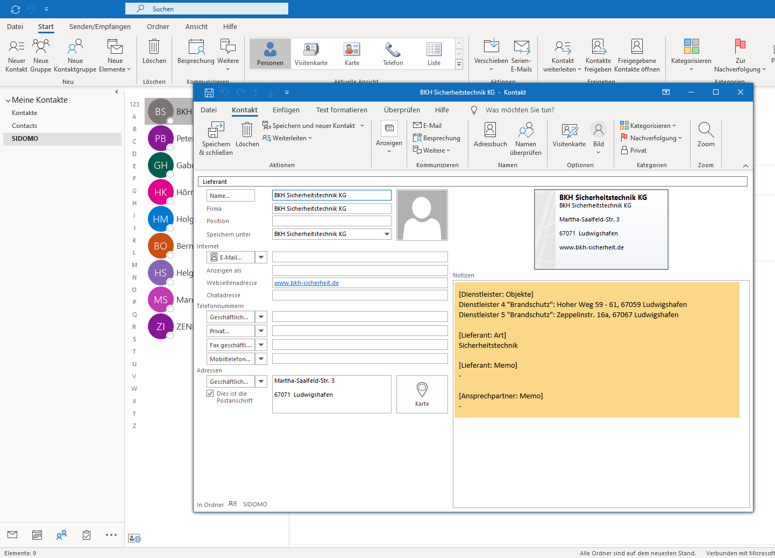Viewport: 775px width, 558px height.
Task: Click the E-Mail... button in the Internet section
Action: pyautogui.click(x=231, y=257)
